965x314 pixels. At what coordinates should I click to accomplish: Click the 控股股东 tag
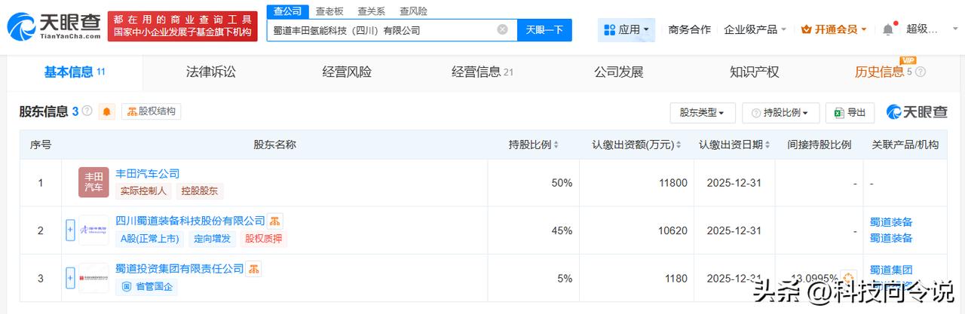point(200,191)
